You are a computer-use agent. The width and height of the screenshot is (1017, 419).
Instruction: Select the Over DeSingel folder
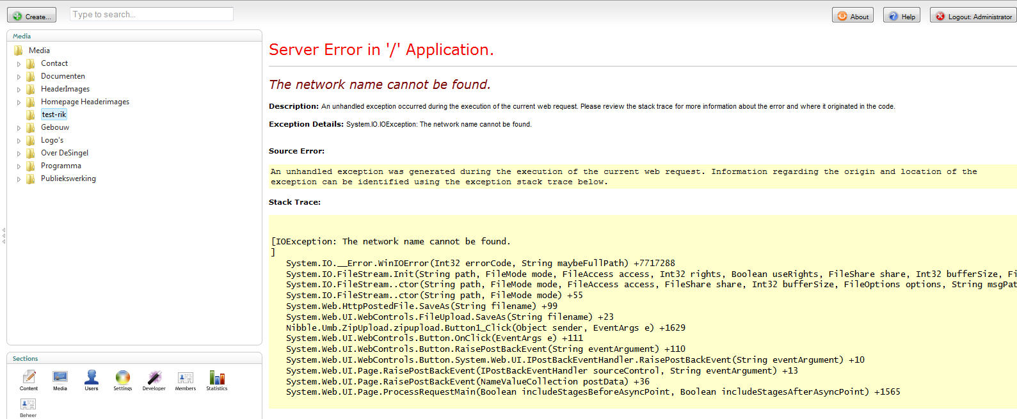[64, 153]
